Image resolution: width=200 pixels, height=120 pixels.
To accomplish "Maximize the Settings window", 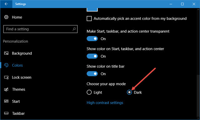I will 182,4.
